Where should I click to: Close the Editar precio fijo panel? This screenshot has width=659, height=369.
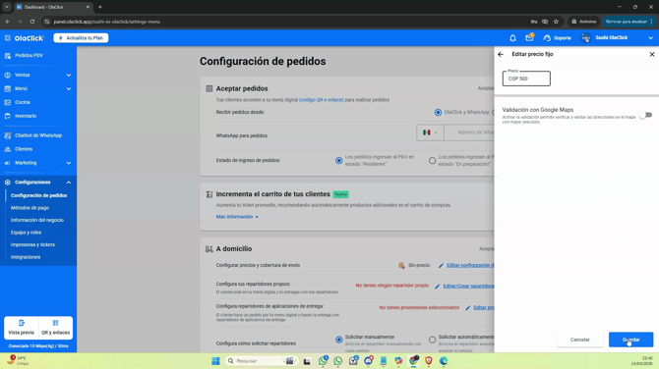pyautogui.click(x=652, y=54)
